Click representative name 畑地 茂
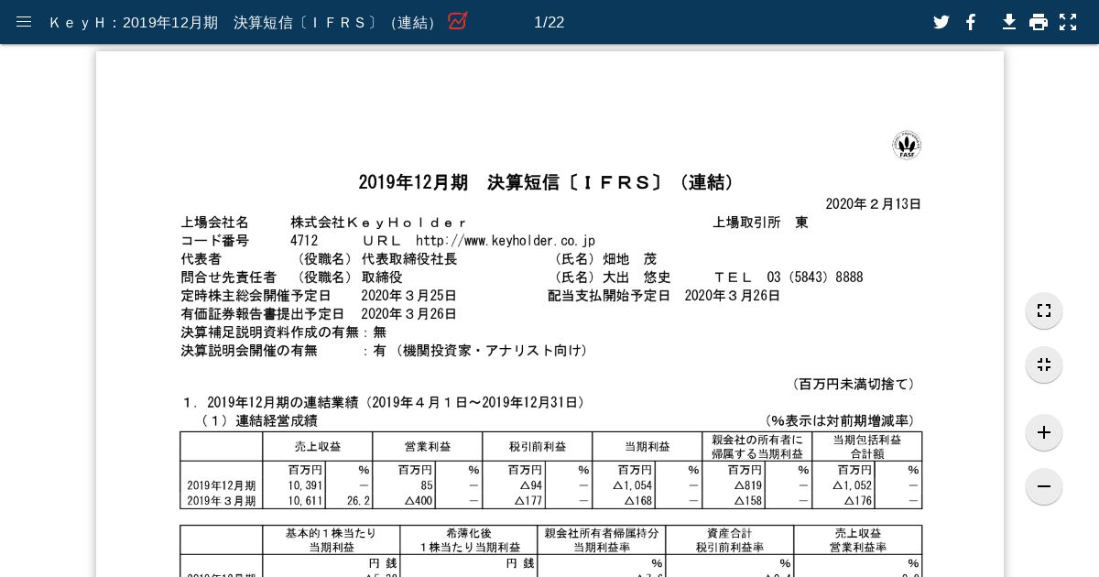This screenshot has width=1099, height=577. pyautogui.click(x=630, y=259)
